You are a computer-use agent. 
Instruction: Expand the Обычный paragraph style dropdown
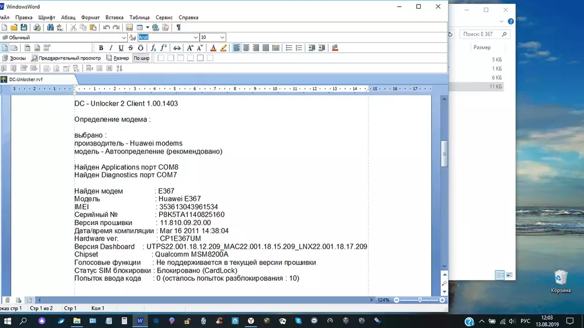124,37
